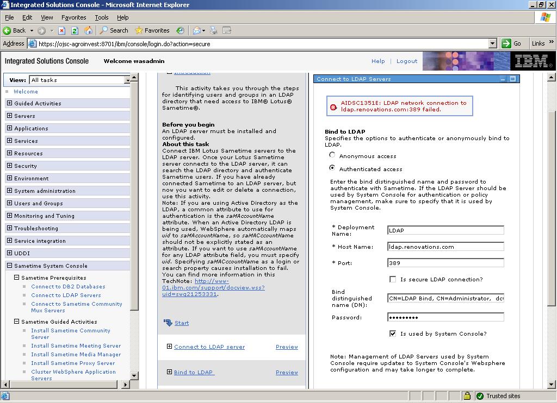Open the View menu
Viewport: 557px width, 403px height.
pyautogui.click(x=47, y=17)
